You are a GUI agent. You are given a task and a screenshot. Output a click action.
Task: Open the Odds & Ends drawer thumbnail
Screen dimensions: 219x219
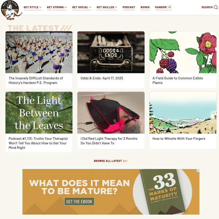pyautogui.click(x=111, y=52)
